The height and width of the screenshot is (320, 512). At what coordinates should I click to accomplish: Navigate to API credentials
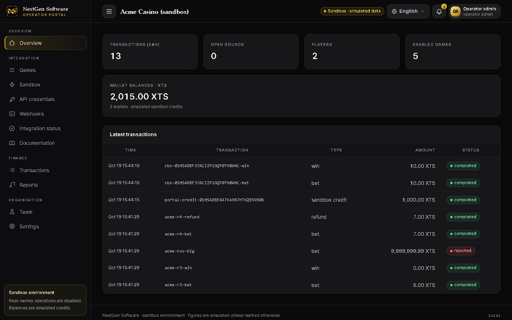point(45,99)
